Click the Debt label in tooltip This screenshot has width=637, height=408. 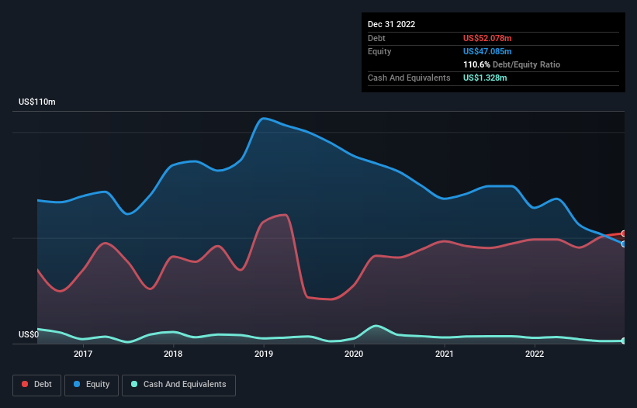pos(376,38)
